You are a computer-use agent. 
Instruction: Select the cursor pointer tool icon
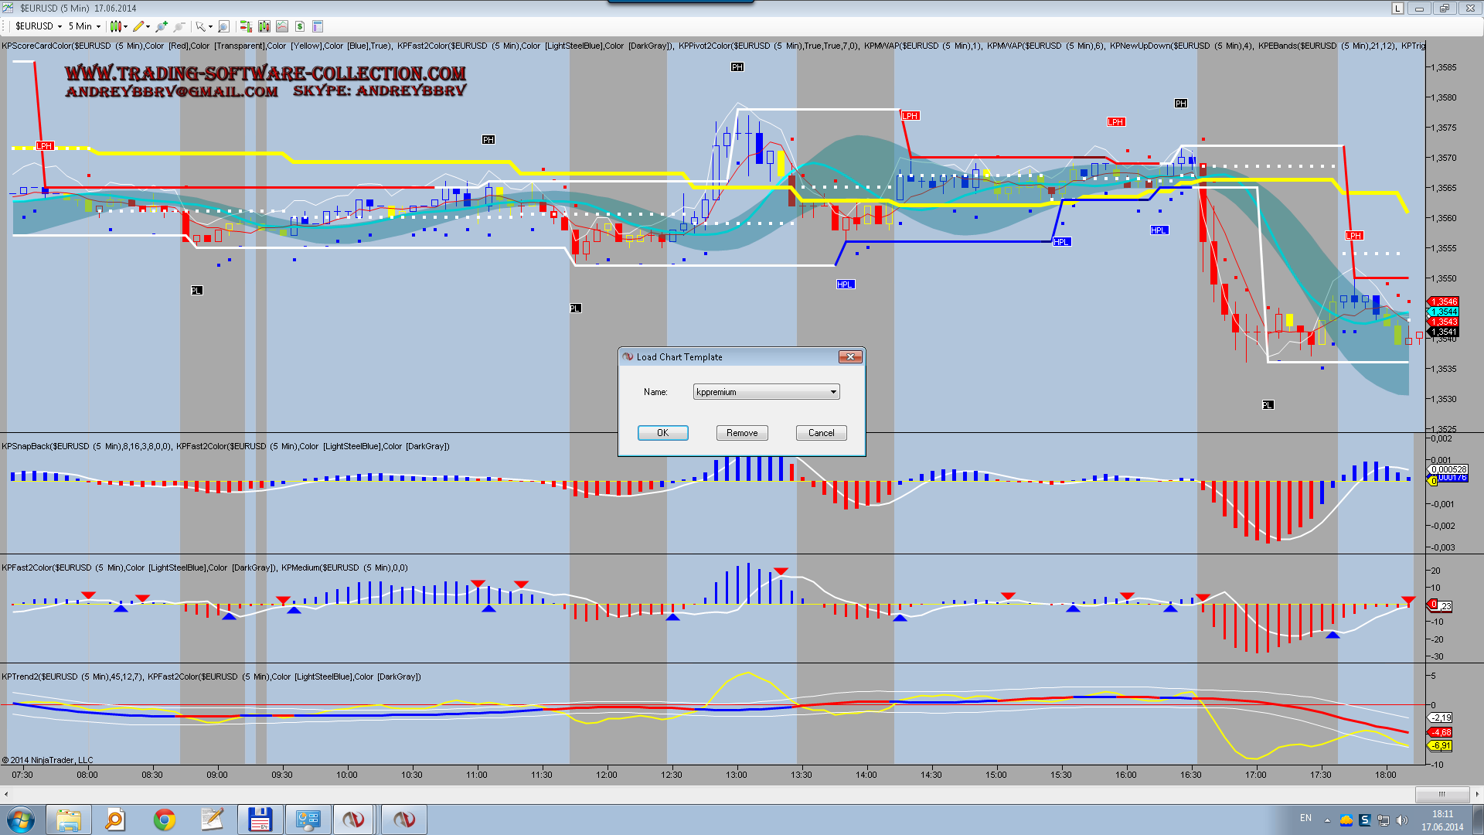coord(201,26)
